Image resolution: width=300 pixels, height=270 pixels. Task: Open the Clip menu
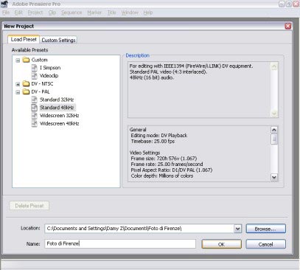click(x=52, y=13)
